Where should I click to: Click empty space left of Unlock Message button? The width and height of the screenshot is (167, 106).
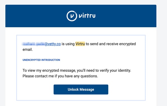tap(35, 89)
